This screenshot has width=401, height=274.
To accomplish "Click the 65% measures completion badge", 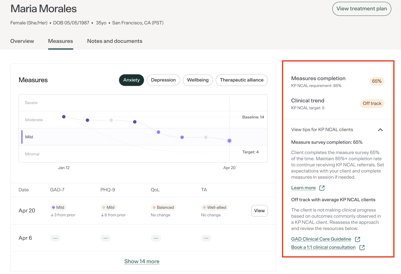I will pos(377,81).
